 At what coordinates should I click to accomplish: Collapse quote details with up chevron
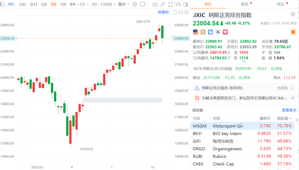[244, 62]
